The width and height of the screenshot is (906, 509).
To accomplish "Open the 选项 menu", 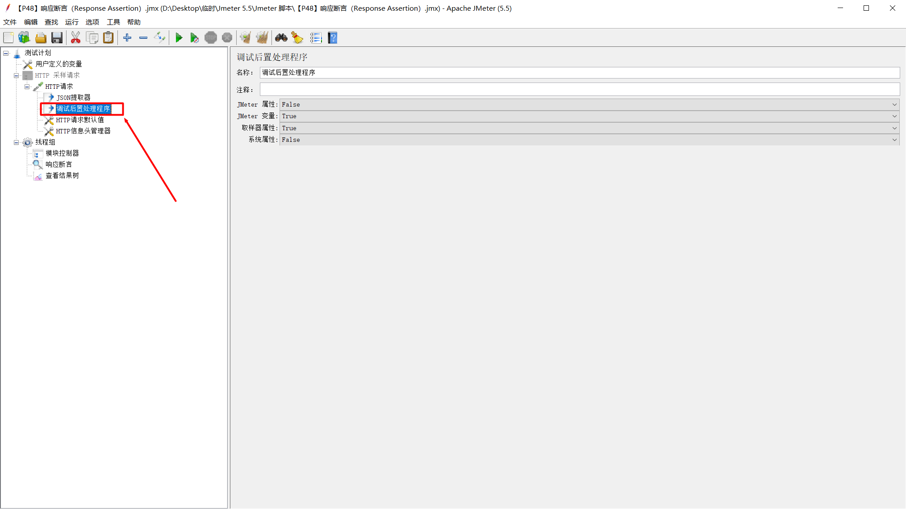I will point(92,22).
